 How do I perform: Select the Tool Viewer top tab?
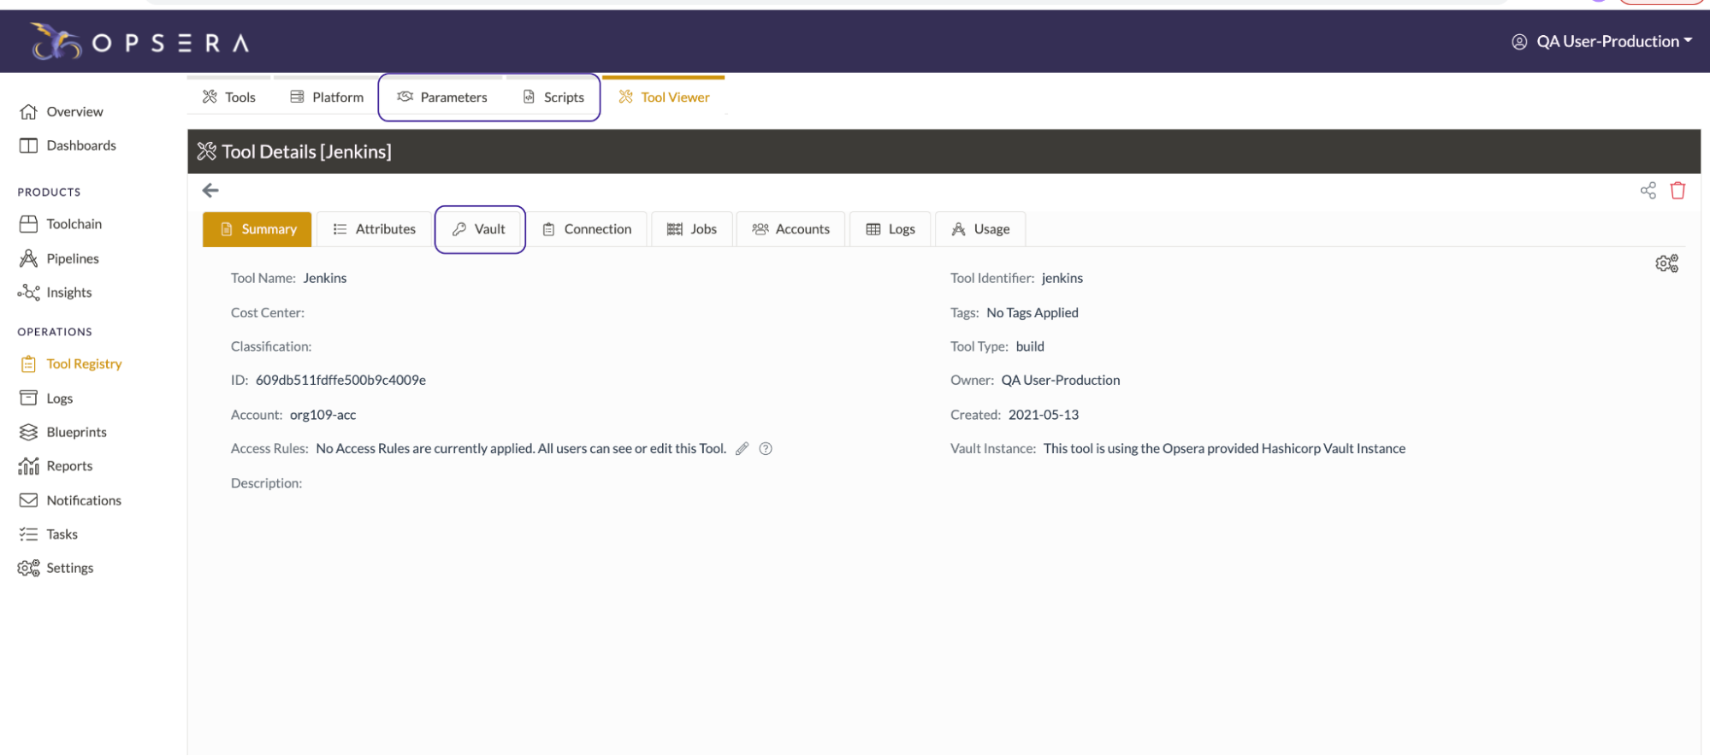click(664, 97)
